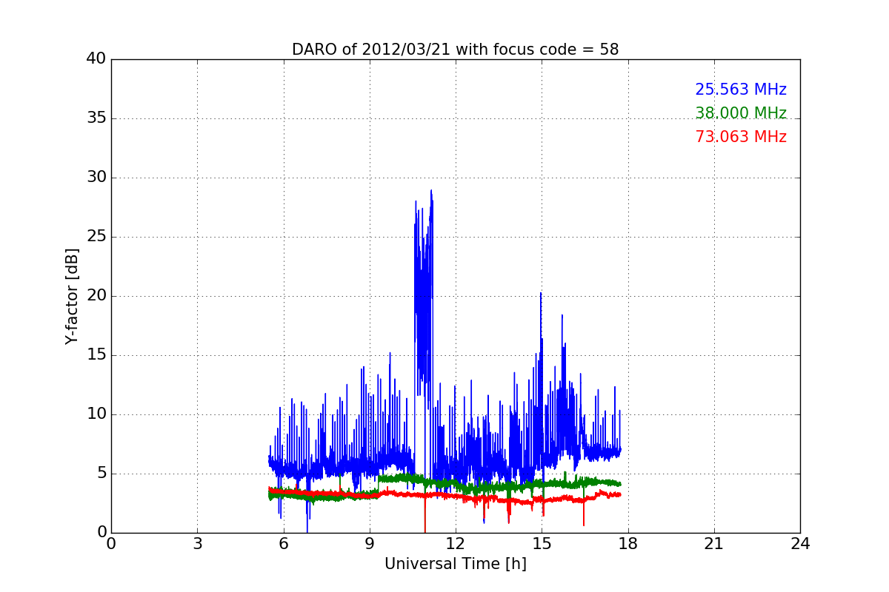
Task: Click the y-axis tick label "20"
Action: (96, 295)
